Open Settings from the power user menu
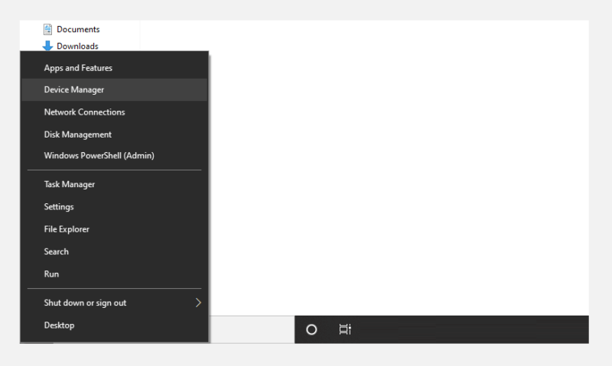 tap(114, 206)
